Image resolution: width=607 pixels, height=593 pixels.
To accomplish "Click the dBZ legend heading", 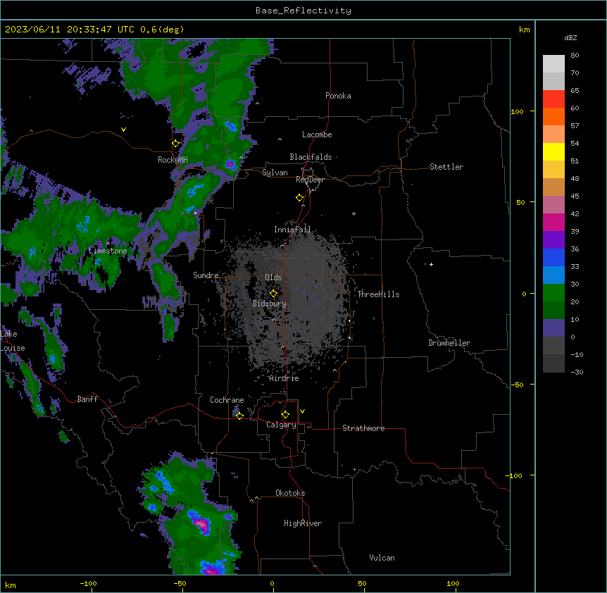I will 570,38.
